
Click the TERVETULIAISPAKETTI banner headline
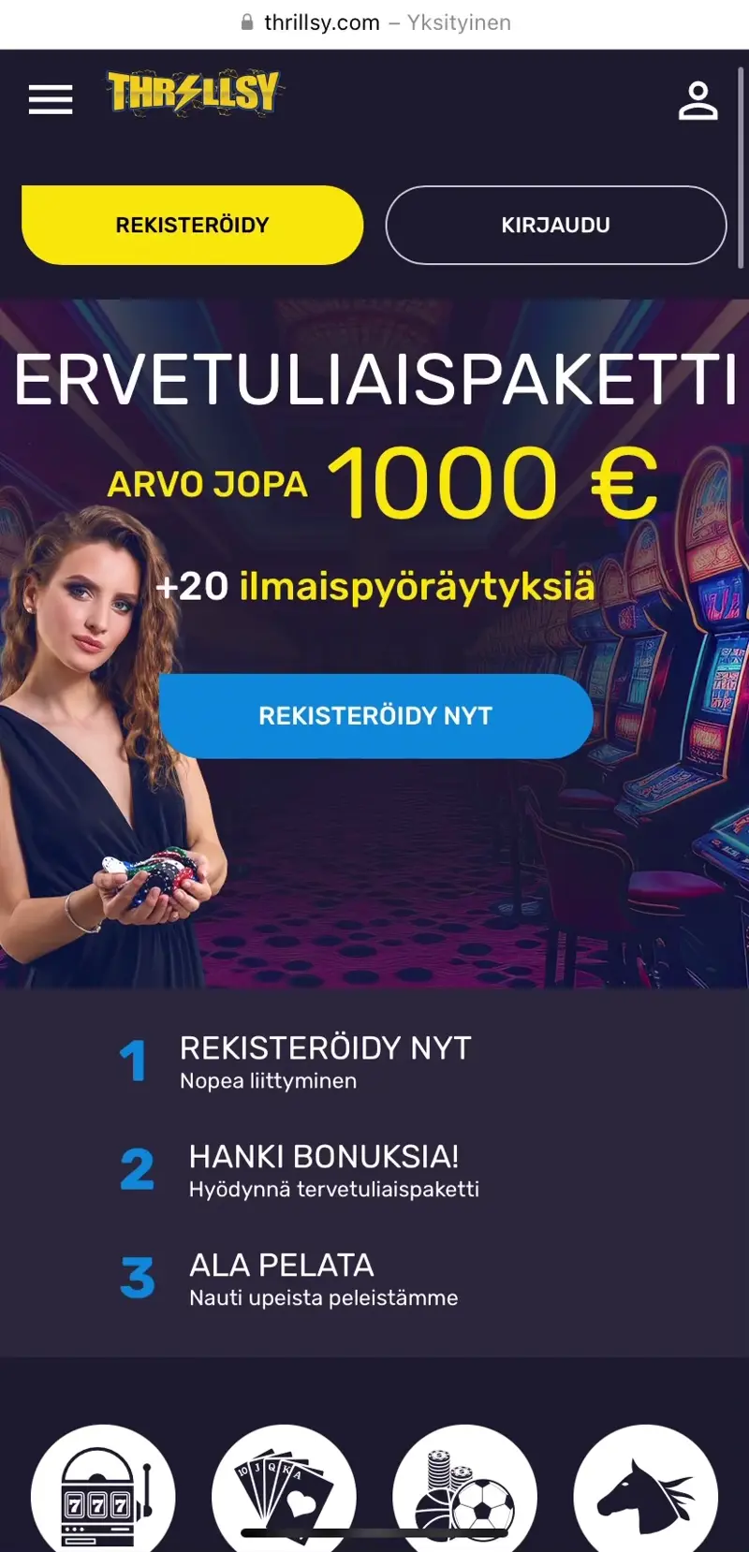click(x=374, y=380)
